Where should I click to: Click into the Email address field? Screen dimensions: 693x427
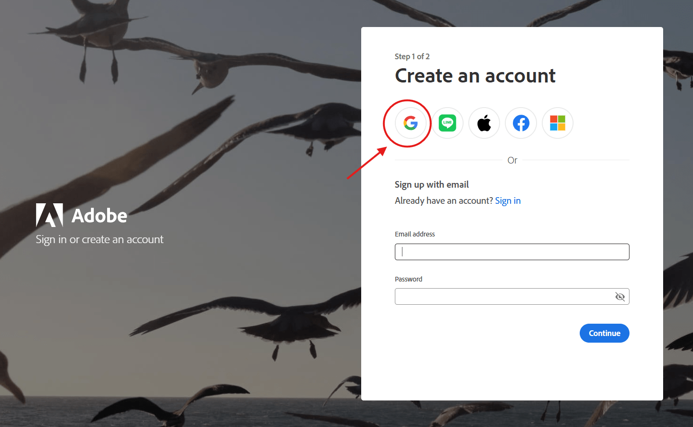pos(512,252)
